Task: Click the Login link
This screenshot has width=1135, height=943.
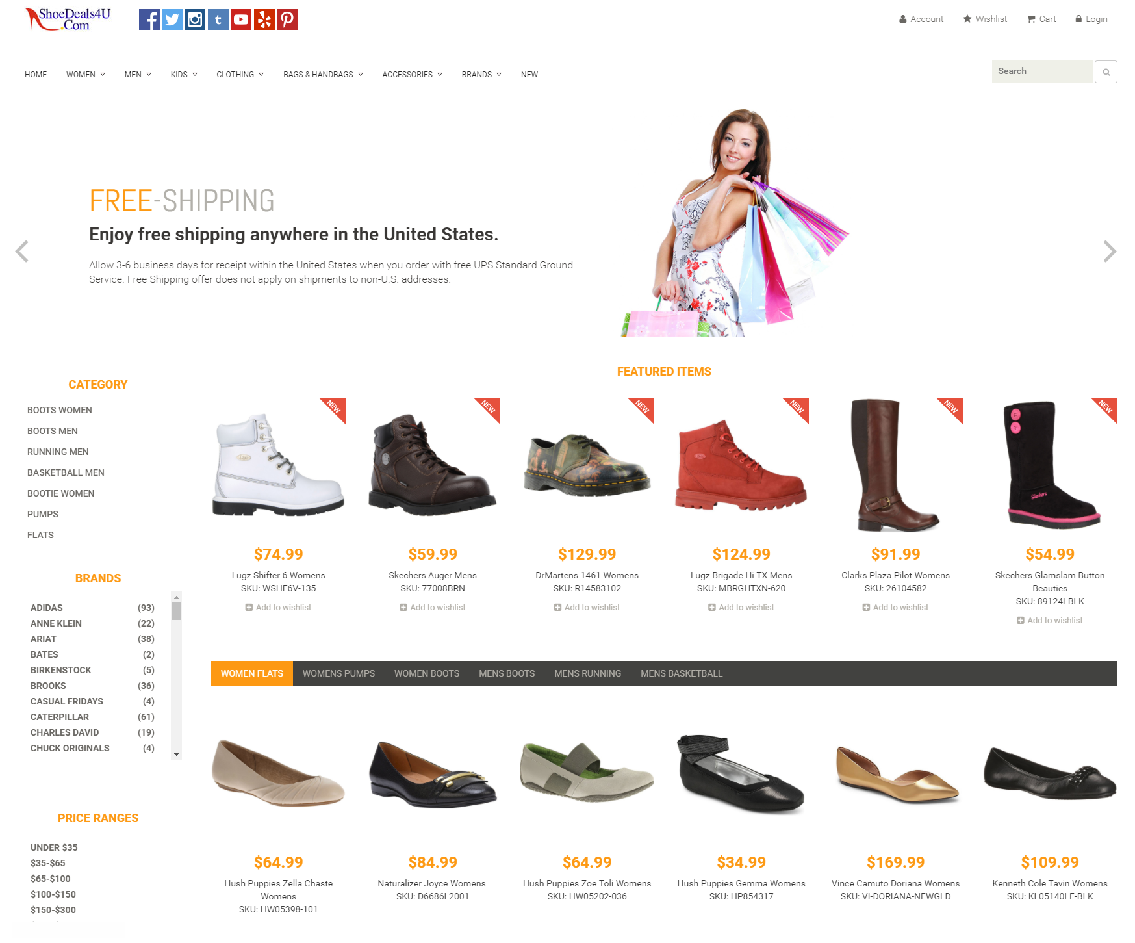Action: coord(1091,19)
